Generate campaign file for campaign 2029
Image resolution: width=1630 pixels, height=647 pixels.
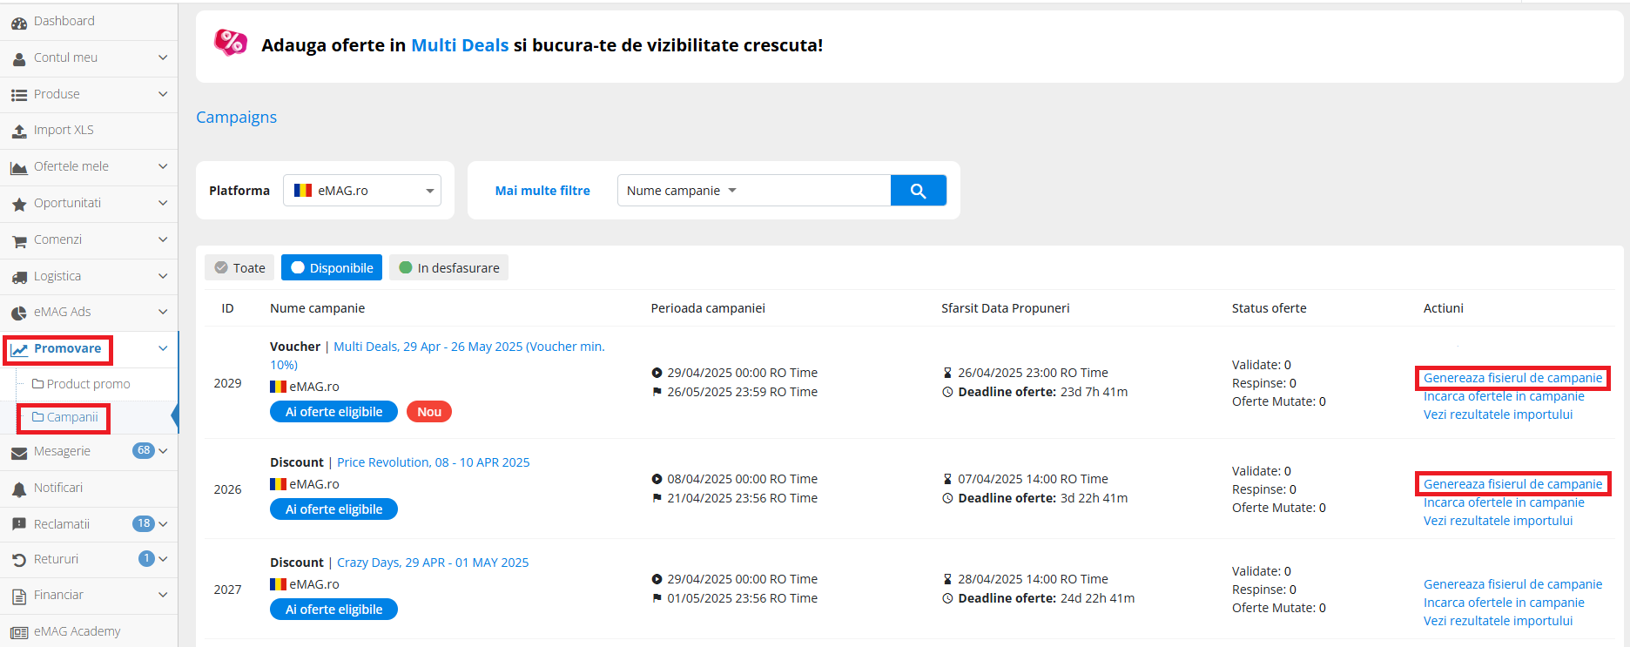(x=1512, y=378)
